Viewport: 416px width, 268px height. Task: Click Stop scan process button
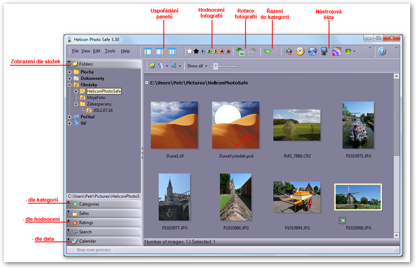click(x=94, y=250)
